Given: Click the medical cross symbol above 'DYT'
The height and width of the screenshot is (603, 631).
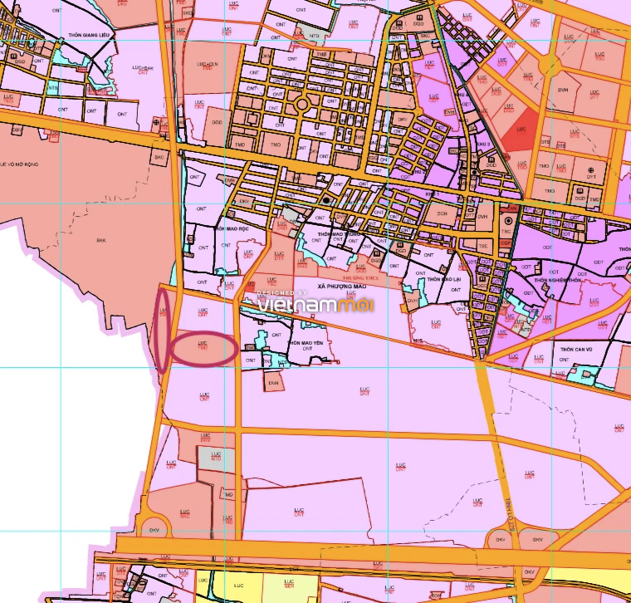Looking at the screenshot, I should tap(591, 170).
